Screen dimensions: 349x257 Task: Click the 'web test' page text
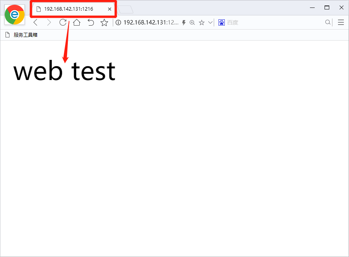point(65,71)
